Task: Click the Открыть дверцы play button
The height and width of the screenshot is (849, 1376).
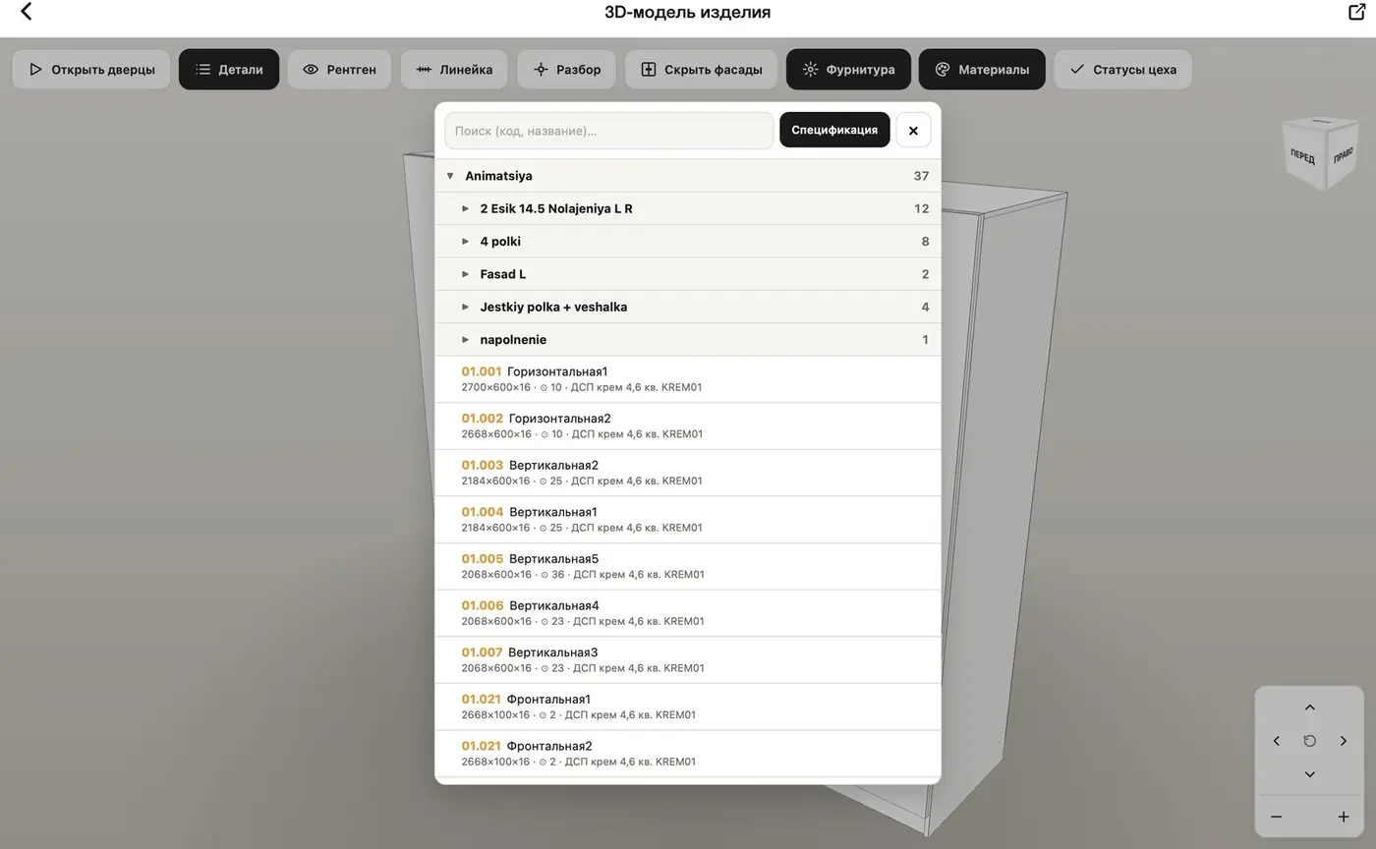Action: (91, 70)
